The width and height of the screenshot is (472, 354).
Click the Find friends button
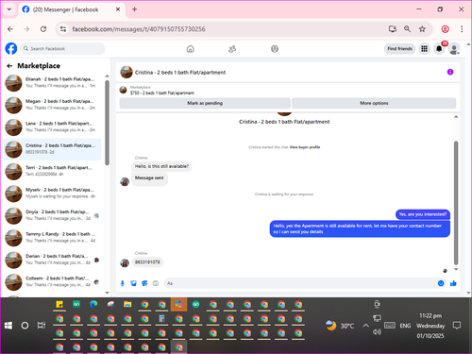(399, 49)
